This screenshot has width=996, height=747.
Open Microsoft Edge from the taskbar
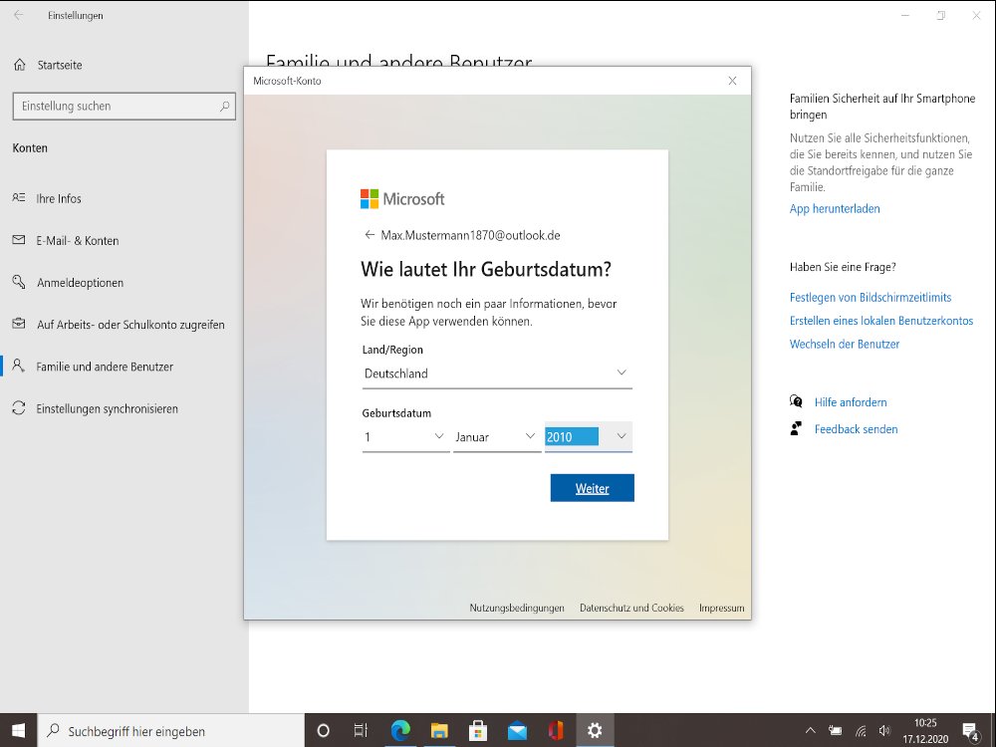(x=399, y=731)
